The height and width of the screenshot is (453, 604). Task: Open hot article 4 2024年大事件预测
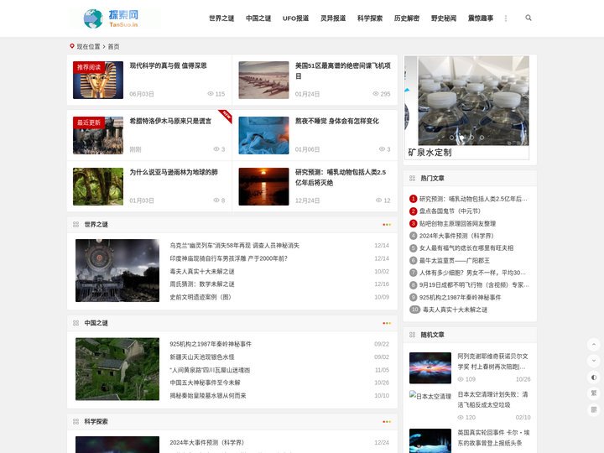tap(456, 236)
